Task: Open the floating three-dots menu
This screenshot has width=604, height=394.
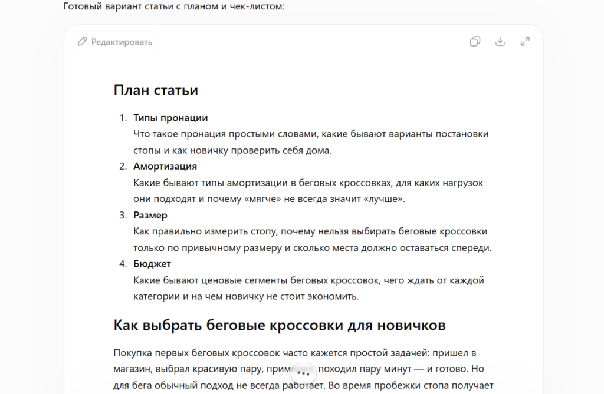Action: point(304,373)
